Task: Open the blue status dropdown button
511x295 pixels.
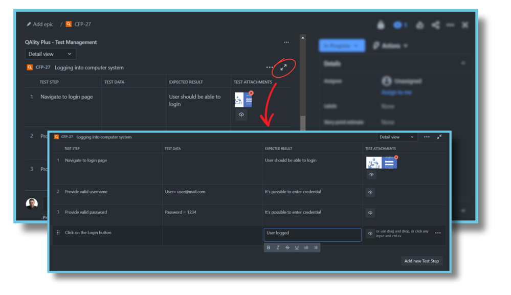Action: tap(342, 46)
